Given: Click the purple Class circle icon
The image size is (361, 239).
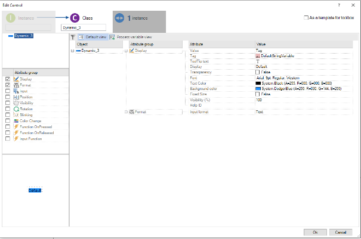Looking at the screenshot, I should 75,18.
